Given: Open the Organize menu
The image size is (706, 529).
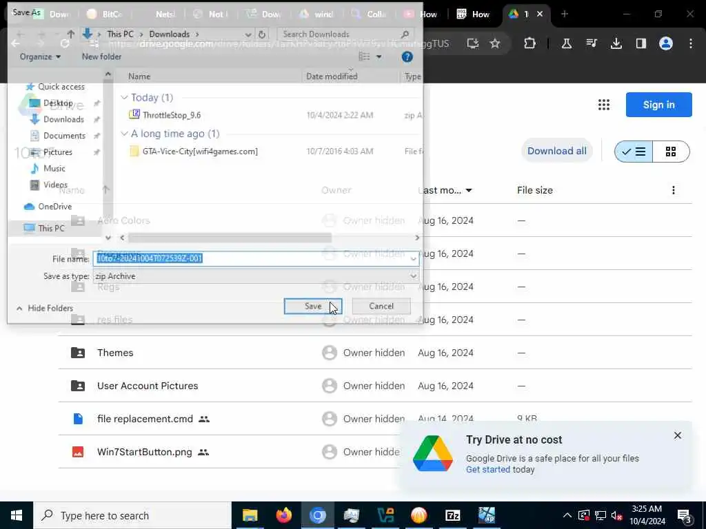Looking at the screenshot, I should [x=40, y=56].
